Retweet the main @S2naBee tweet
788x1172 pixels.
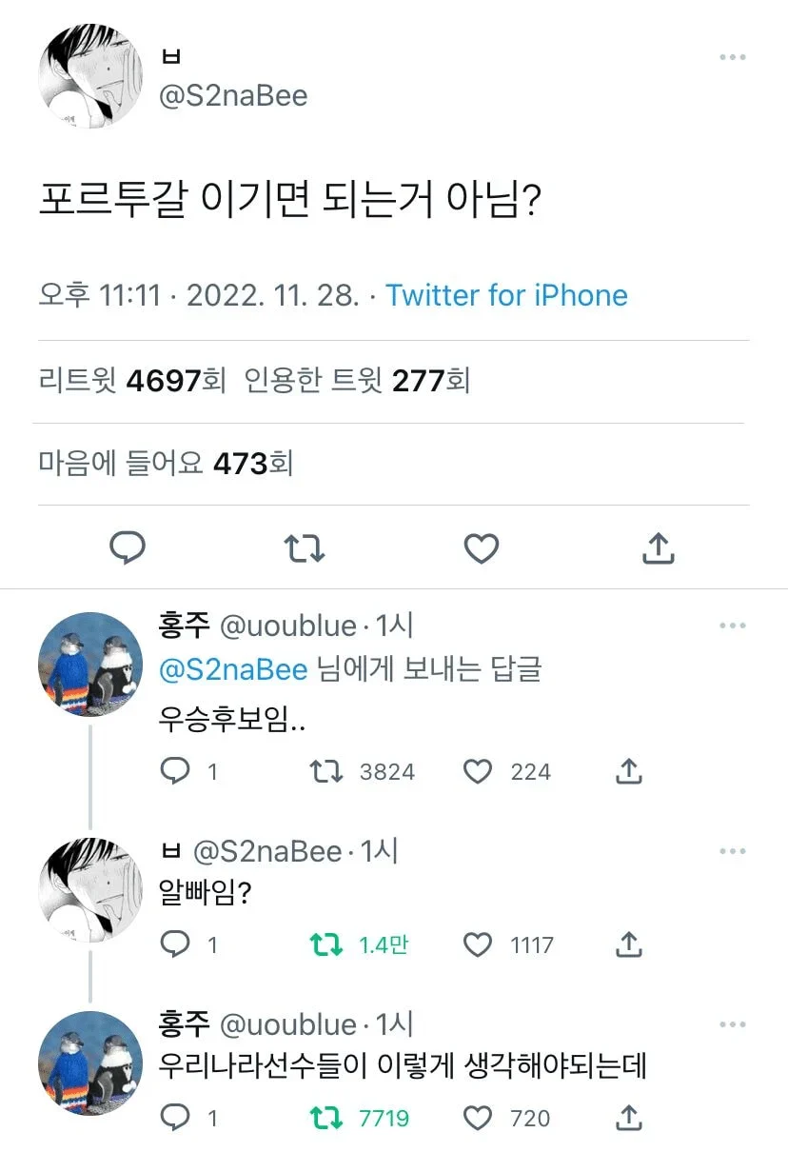click(x=305, y=547)
